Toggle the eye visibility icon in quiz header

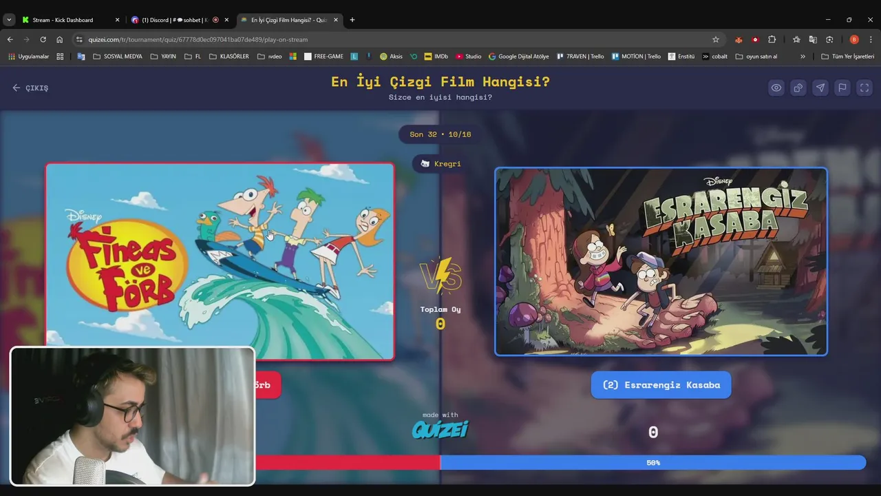[x=776, y=87]
